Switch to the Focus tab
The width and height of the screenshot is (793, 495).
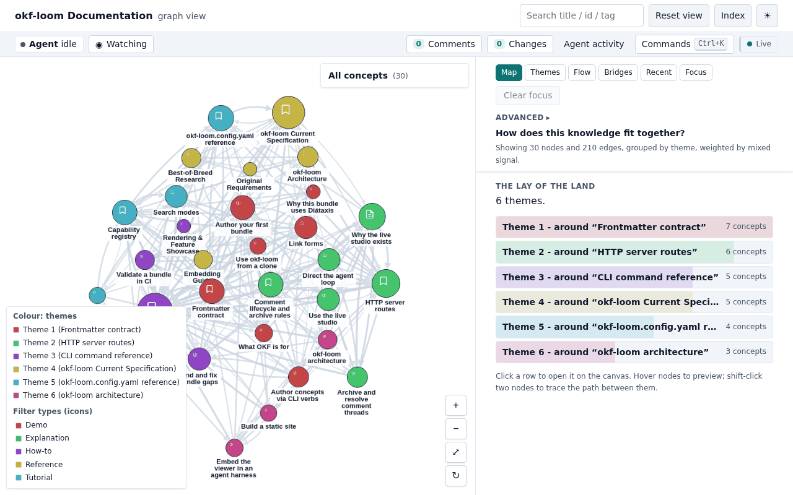[696, 72]
